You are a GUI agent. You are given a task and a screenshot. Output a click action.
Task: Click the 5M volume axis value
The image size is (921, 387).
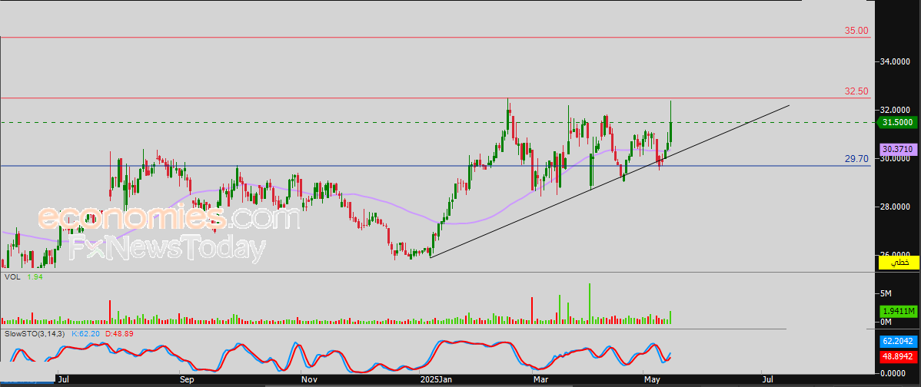886,293
